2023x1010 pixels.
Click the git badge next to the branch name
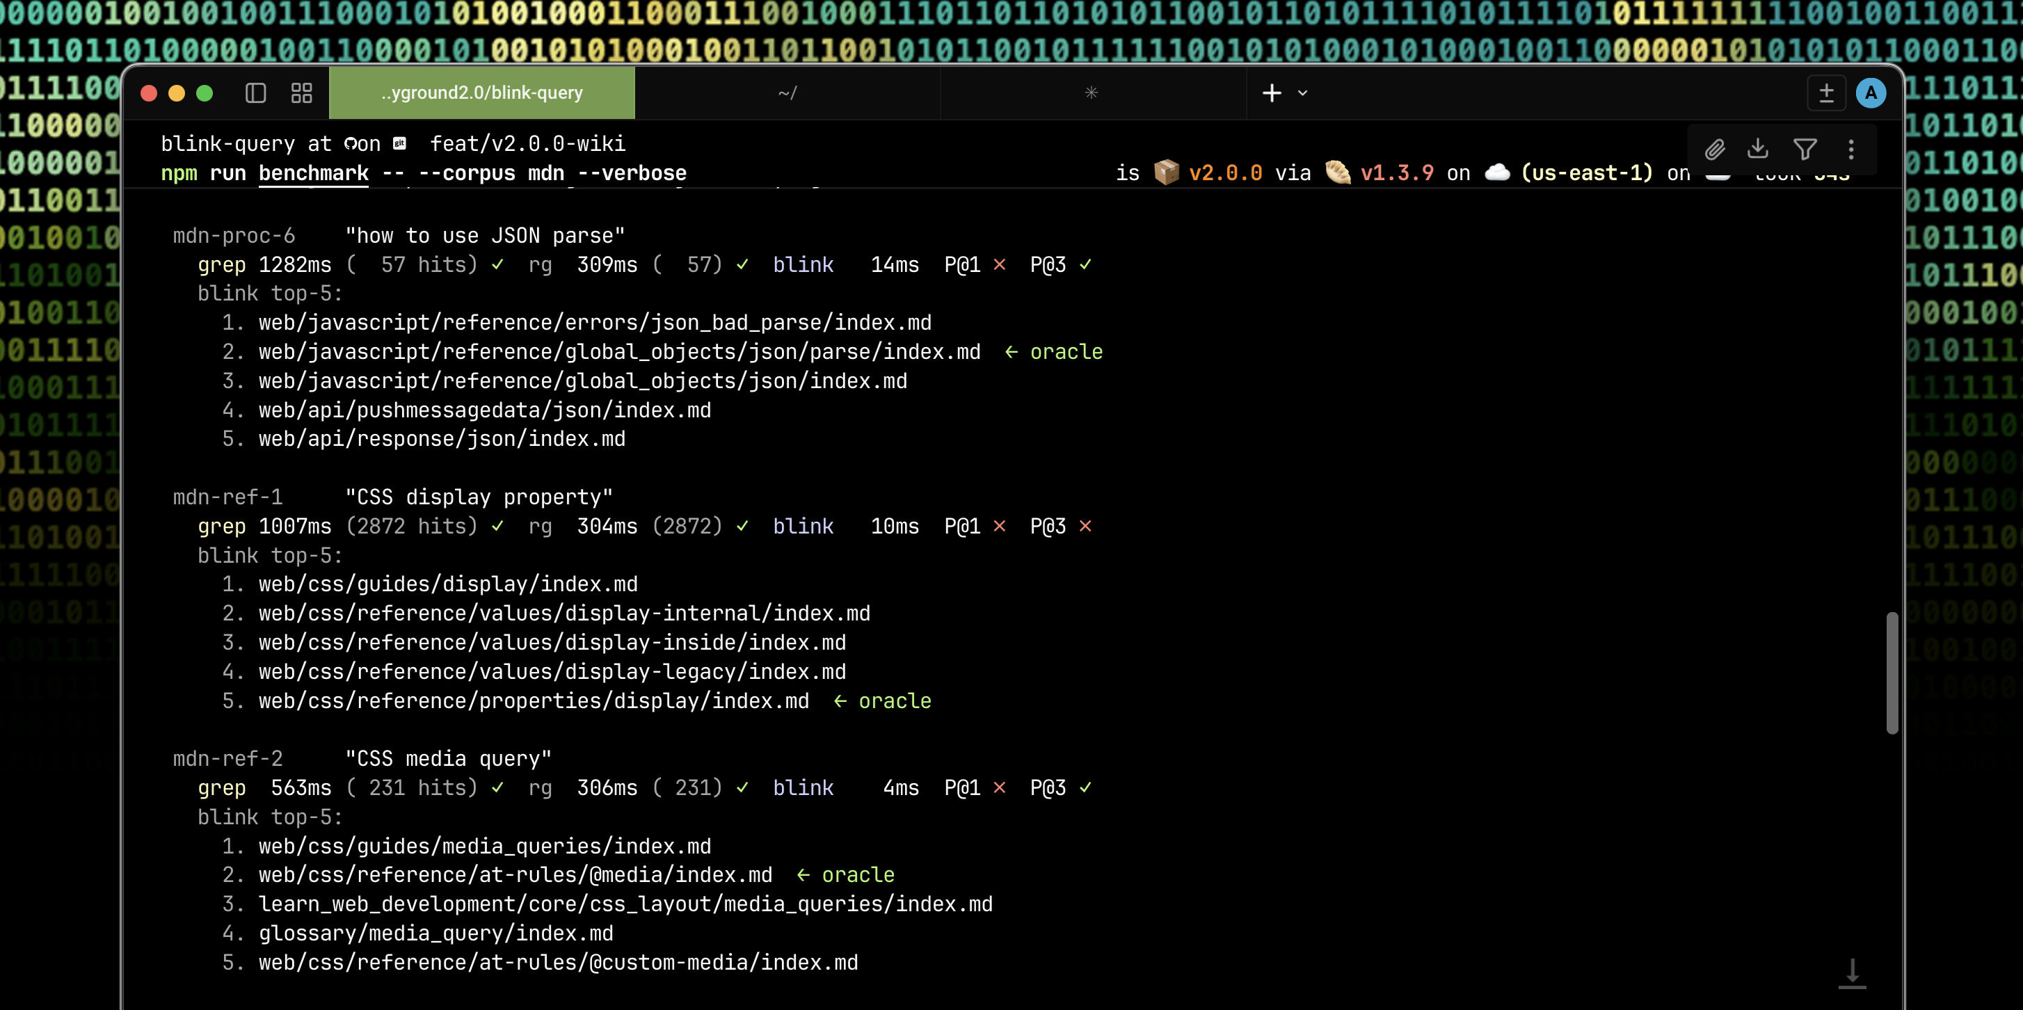(x=400, y=144)
